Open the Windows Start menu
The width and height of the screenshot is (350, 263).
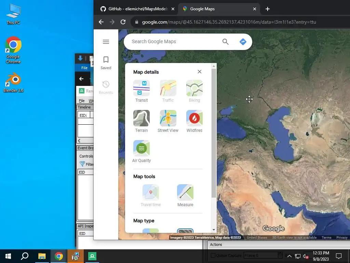tap(8, 256)
